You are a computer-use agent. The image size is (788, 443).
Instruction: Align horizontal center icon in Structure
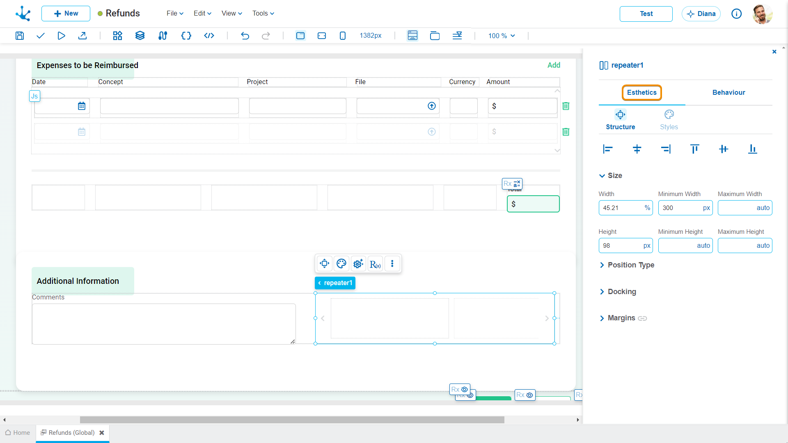637,149
